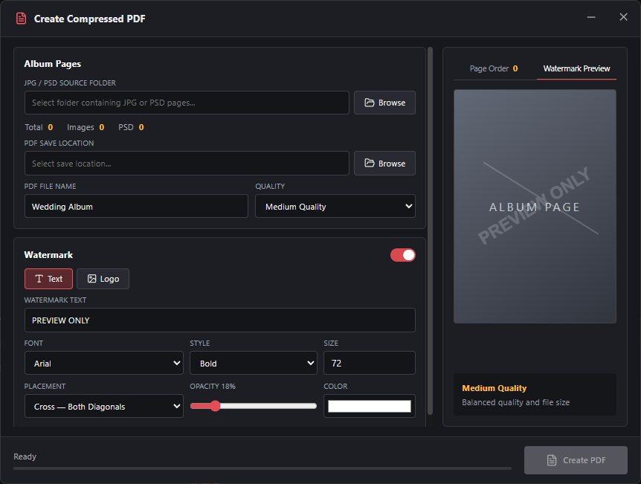Click the Create PDF button
Screen dimensions: 641x484
576,460
